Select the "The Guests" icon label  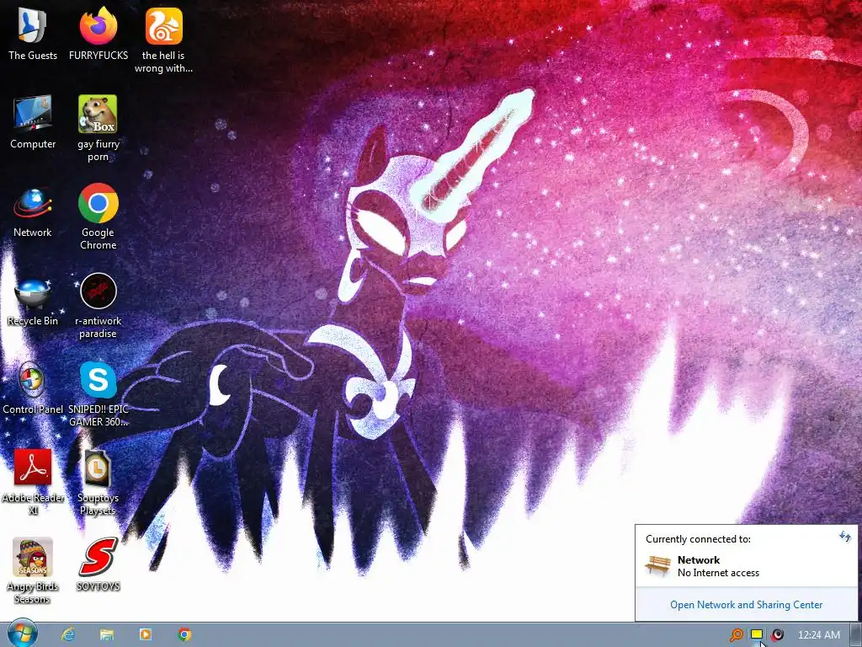[x=33, y=56]
